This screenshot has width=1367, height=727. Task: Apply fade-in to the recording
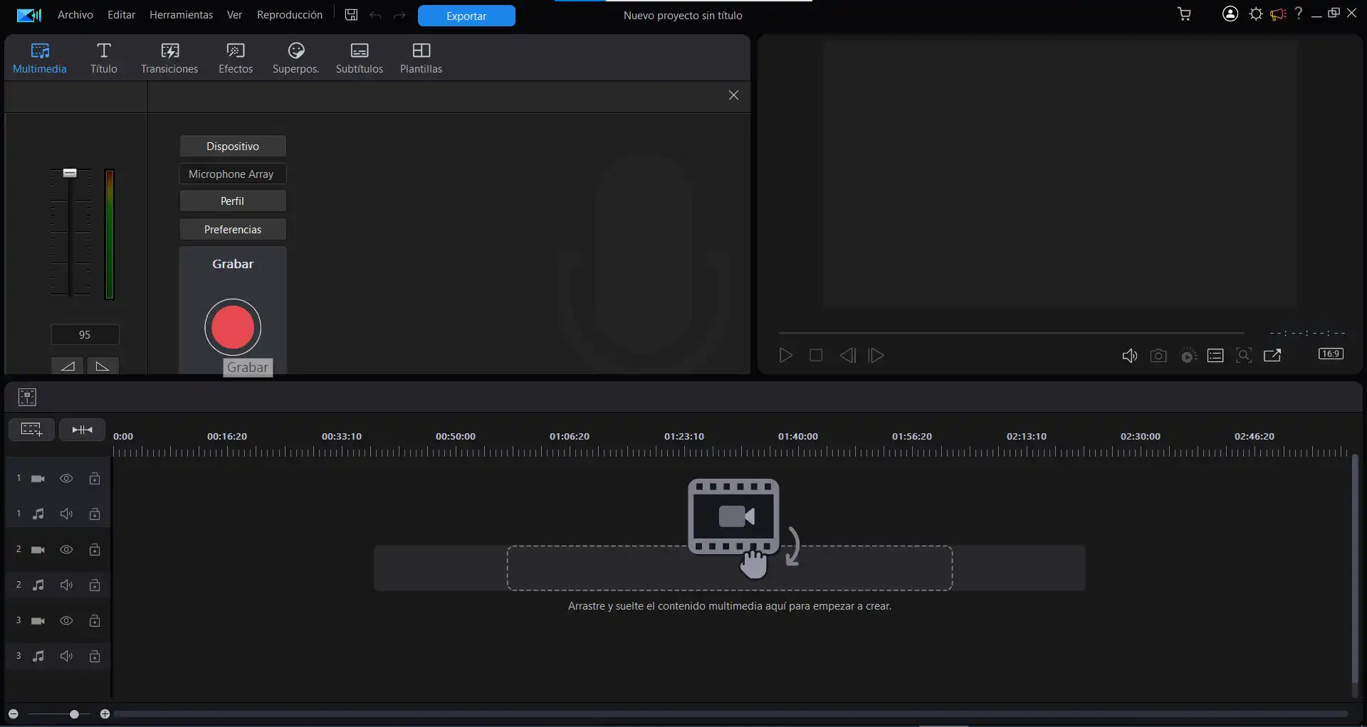pos(68,366)
